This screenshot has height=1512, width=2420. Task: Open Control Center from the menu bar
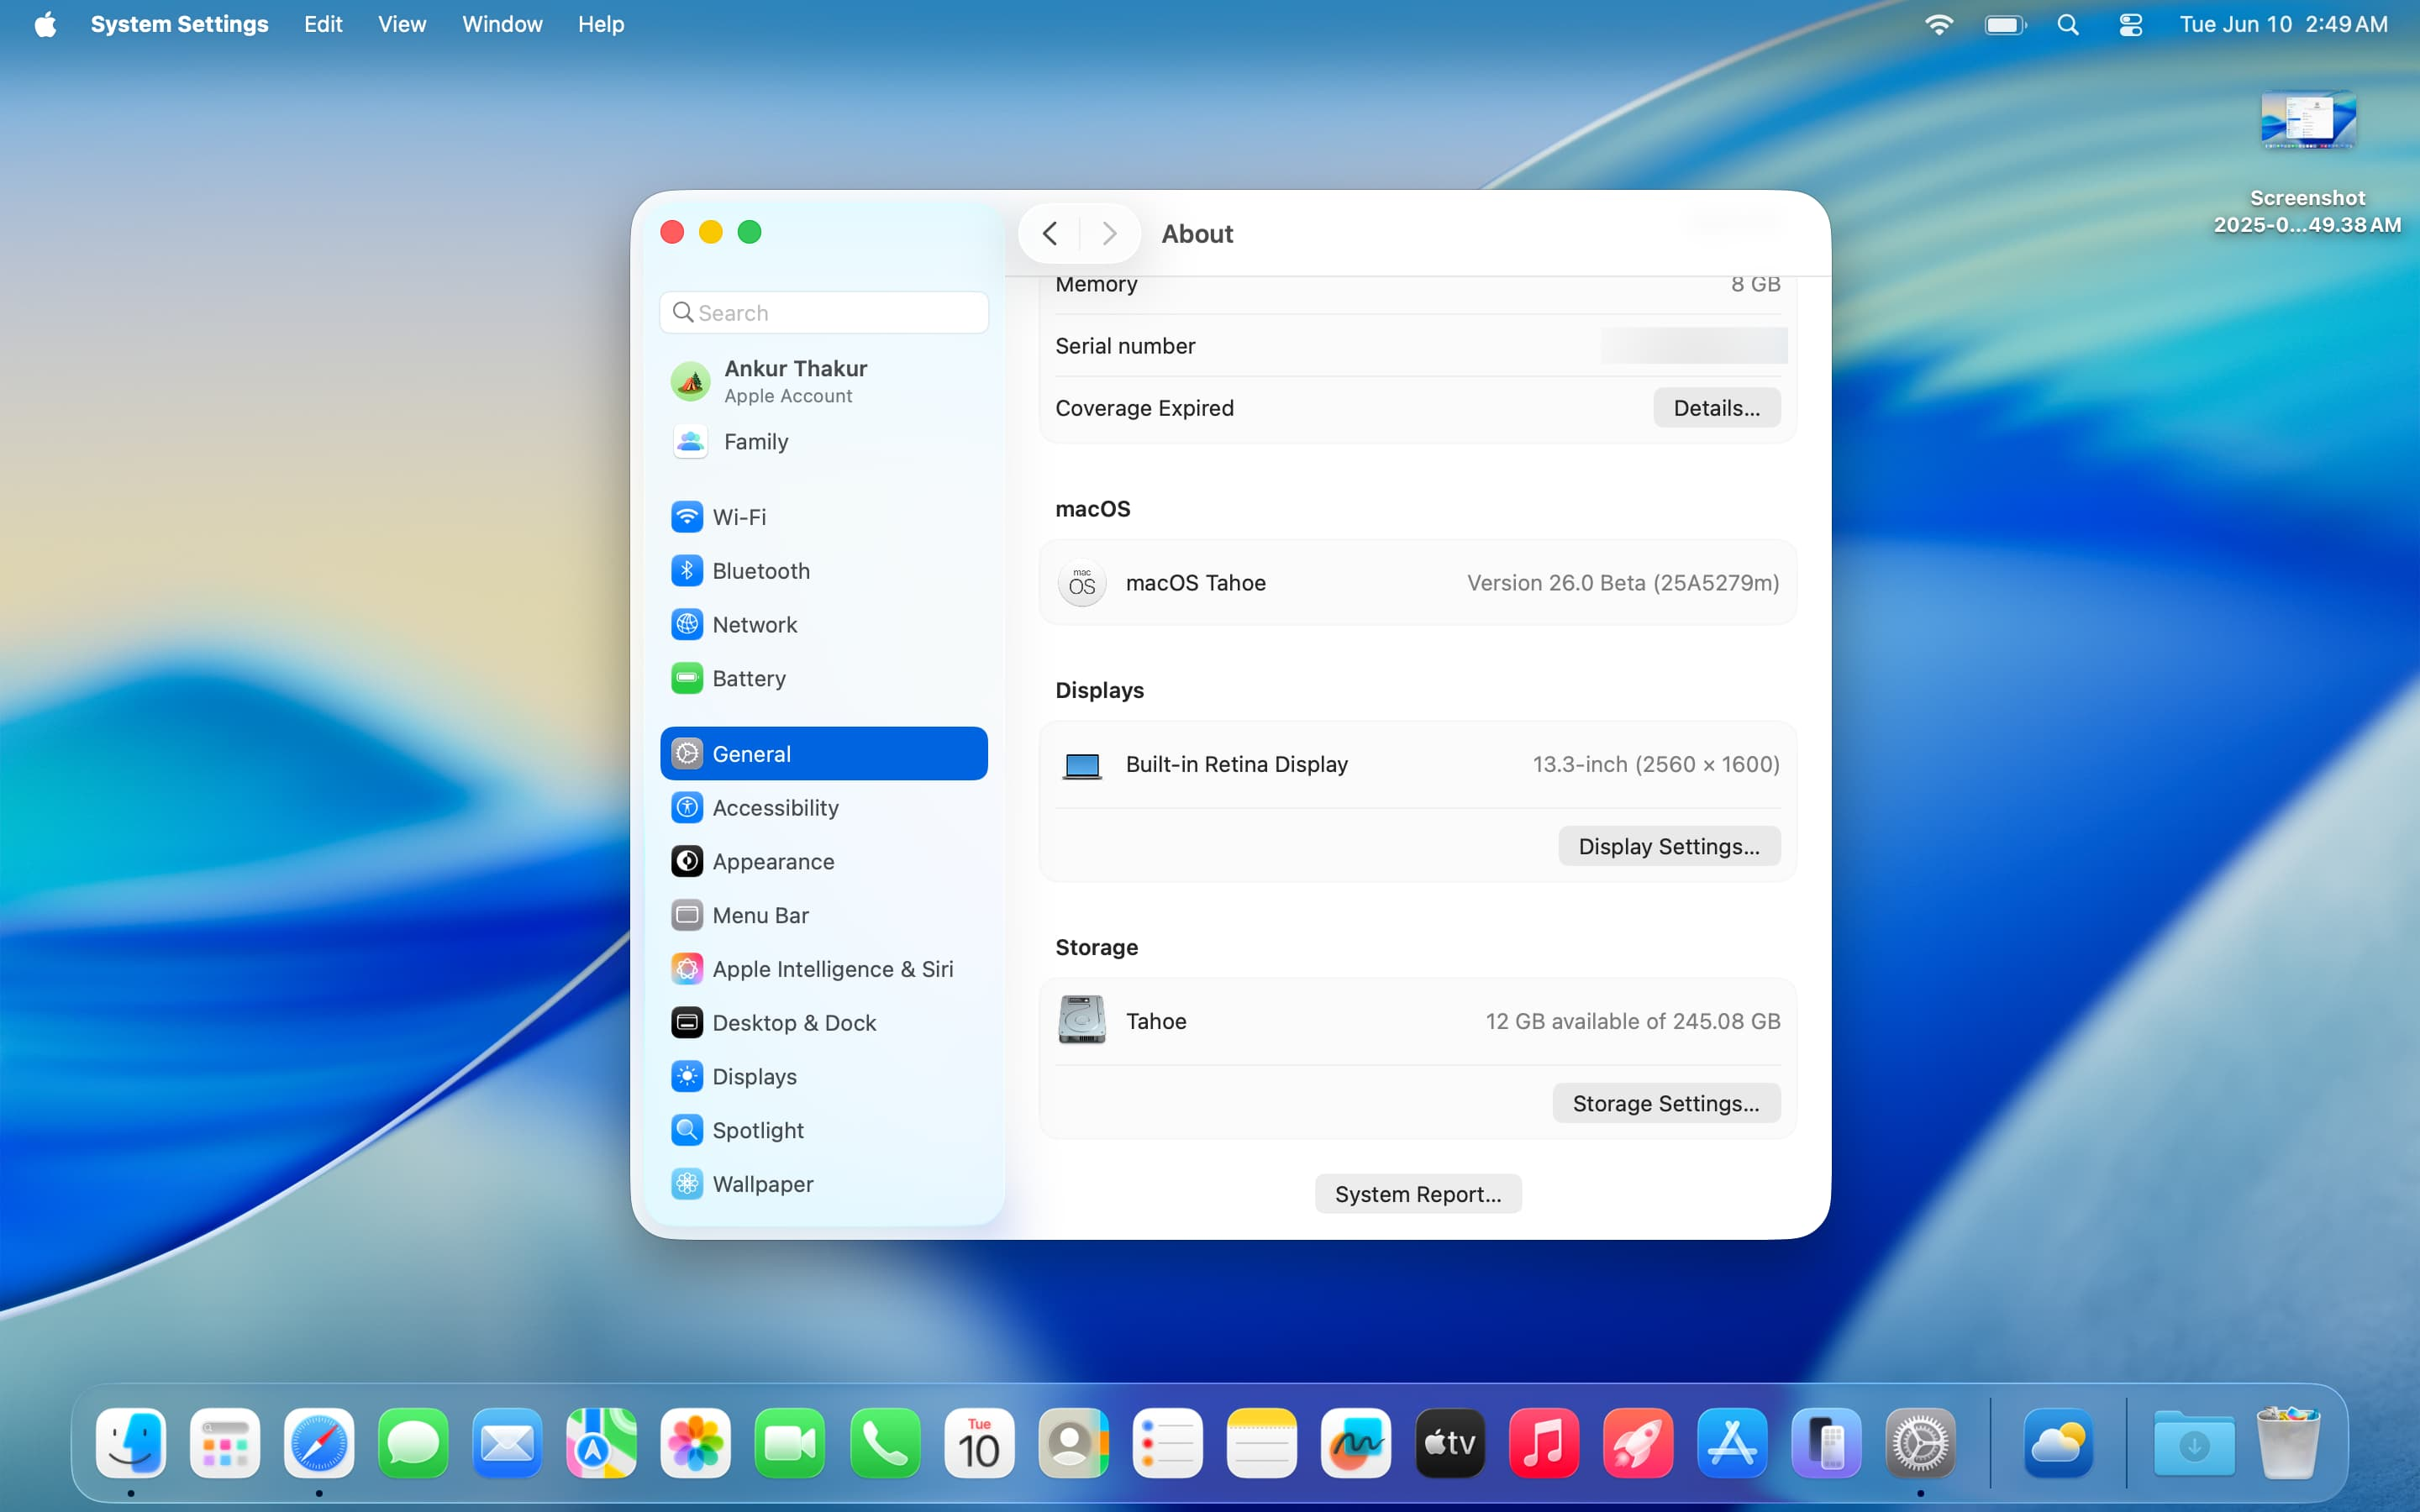click(x=2130, y=24)
